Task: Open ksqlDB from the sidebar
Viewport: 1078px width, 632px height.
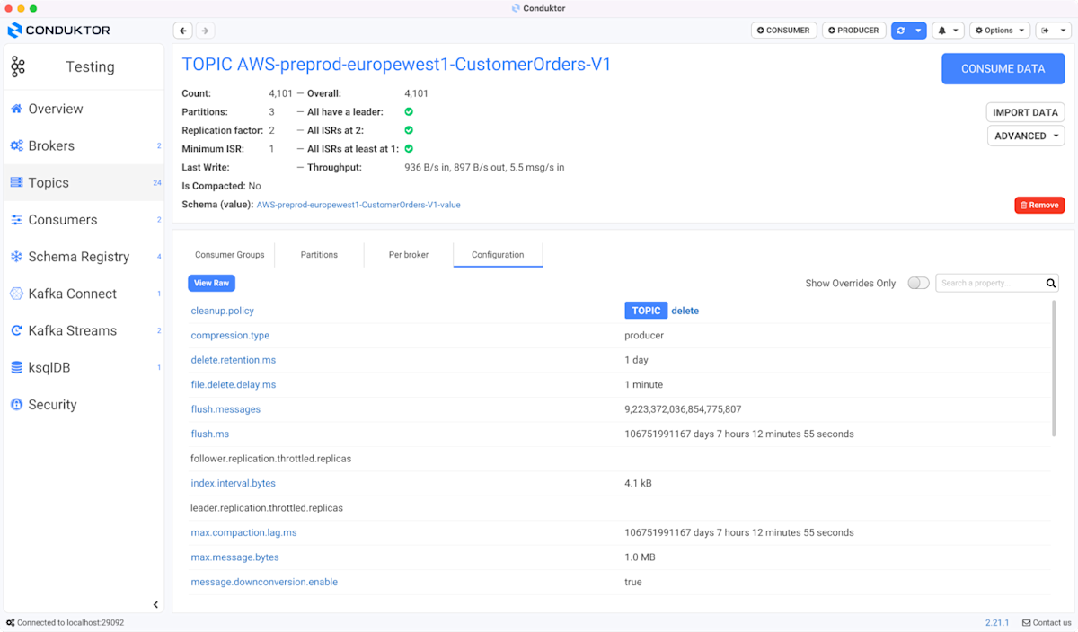Action: click(49, 367)
